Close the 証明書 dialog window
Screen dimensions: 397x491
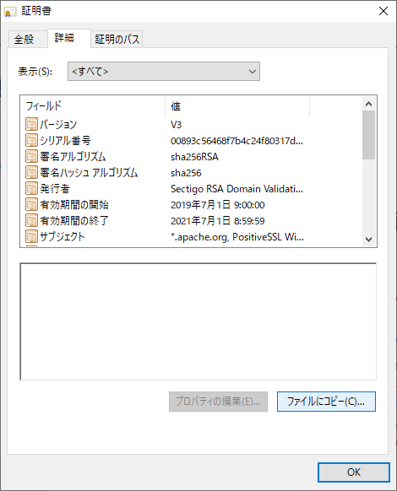coord(383,11)
